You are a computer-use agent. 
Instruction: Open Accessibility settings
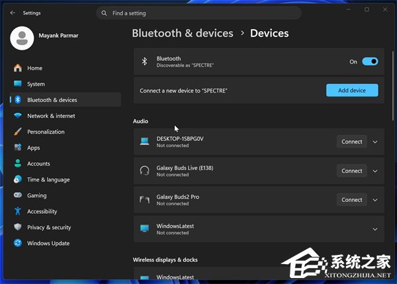click(65, 211)
